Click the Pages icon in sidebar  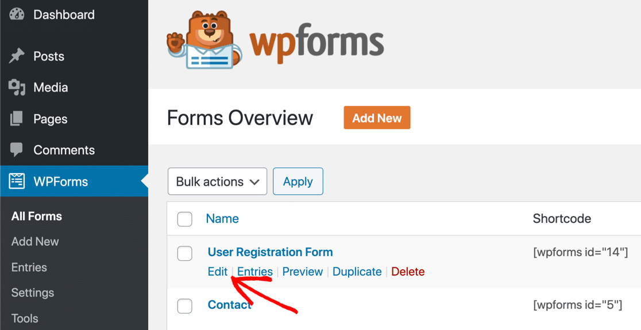point(17,119)
